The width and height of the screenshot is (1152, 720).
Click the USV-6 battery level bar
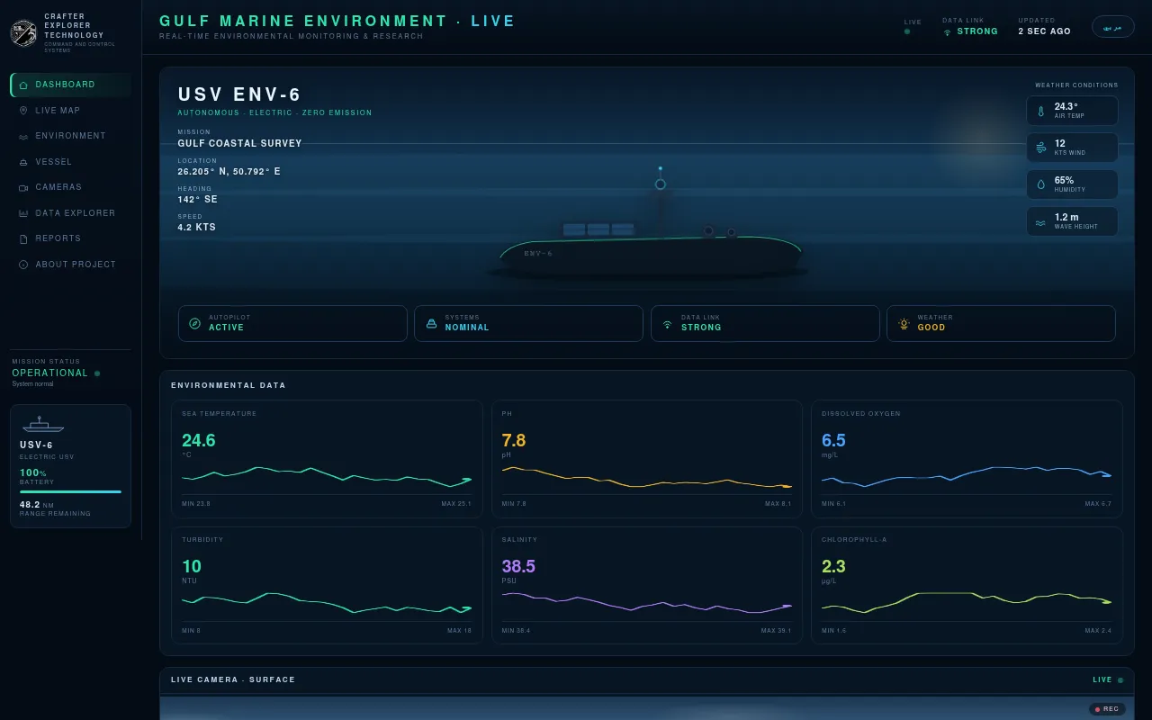(70, 492)
